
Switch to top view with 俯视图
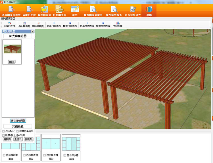pyautogui.click(x=7, y=139)
